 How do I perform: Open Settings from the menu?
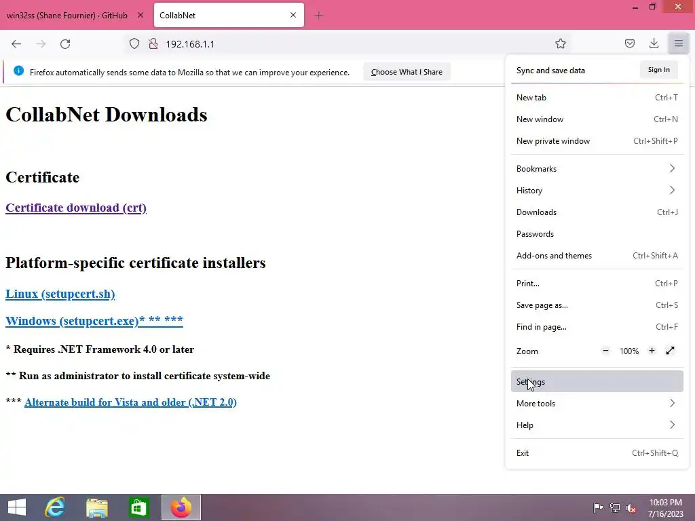click(x=597, y=381)
